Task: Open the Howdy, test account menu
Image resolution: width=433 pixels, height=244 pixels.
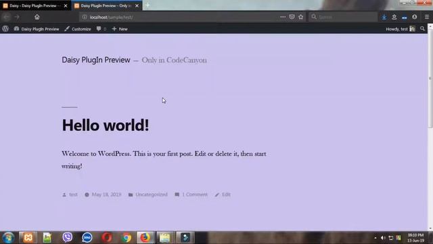Action: click(x=401, y=28)
